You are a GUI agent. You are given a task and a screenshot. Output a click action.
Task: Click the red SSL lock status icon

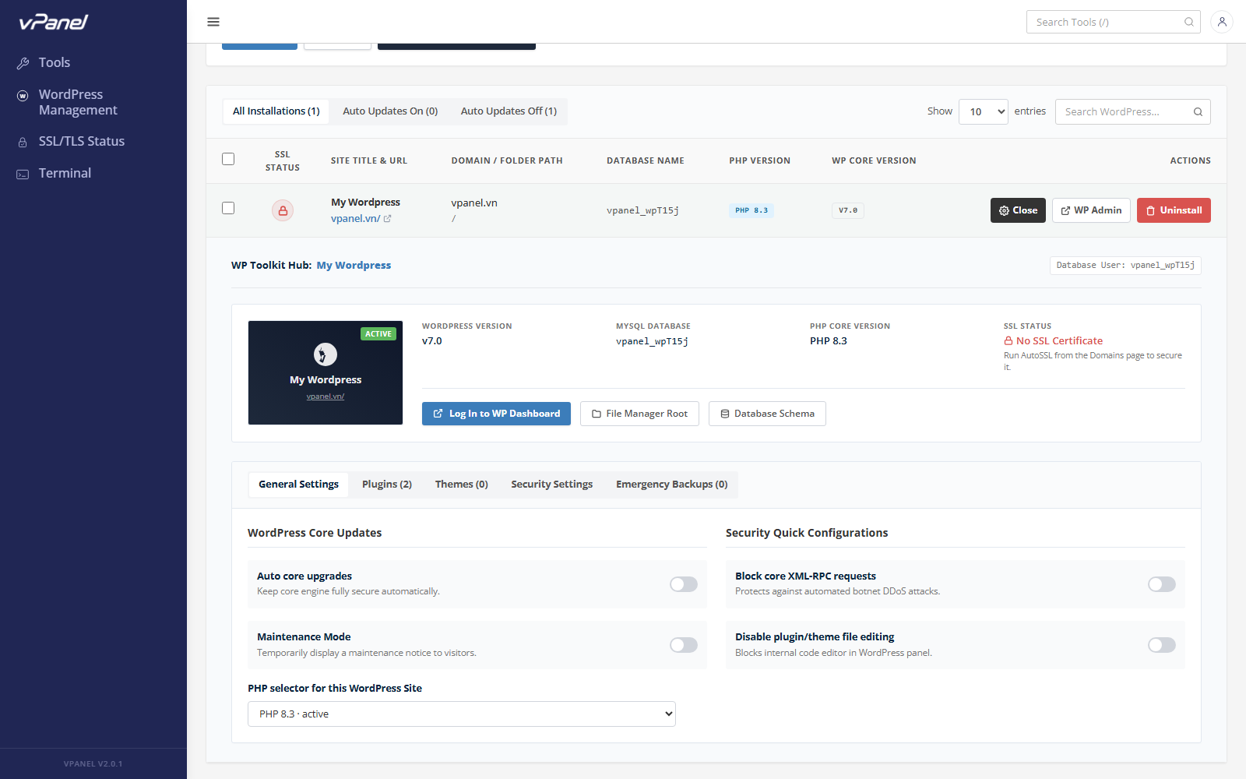tap(283, 210)
